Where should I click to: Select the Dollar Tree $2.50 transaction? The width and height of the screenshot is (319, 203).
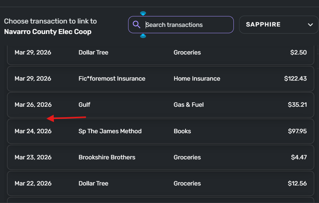[x=160, y=53]
